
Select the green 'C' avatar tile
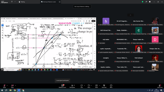[x=139, y=30]
